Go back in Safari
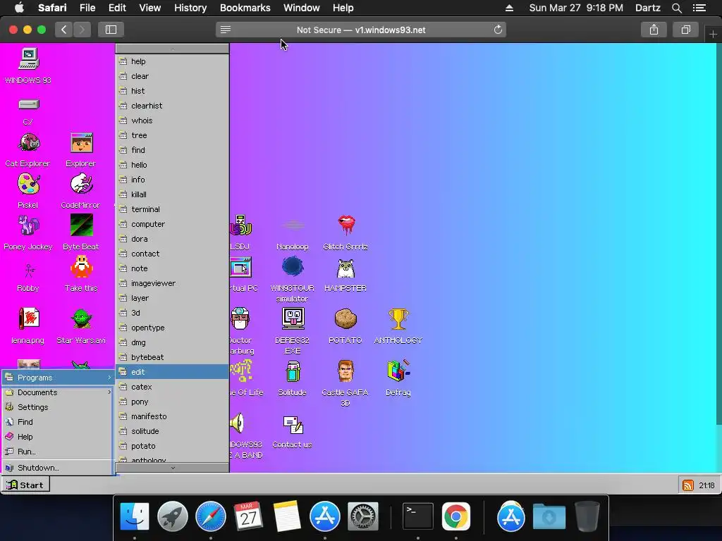This screenshot has height=541, width=722. [64, 30]
